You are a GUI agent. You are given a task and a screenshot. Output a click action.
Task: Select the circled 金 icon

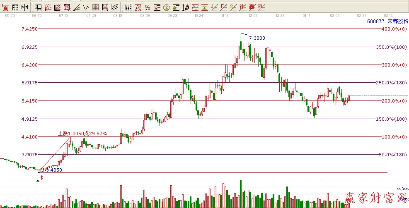(166, 7)
